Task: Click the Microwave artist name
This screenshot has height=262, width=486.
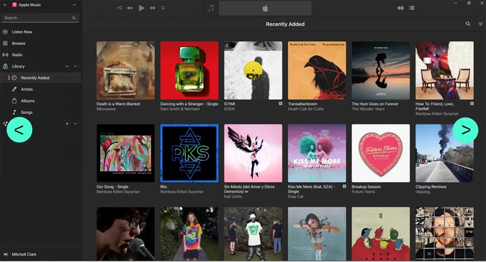Action: (x=106, y=109)
